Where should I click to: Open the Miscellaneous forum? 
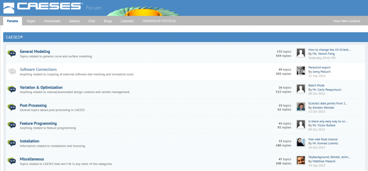coord(32,159)
